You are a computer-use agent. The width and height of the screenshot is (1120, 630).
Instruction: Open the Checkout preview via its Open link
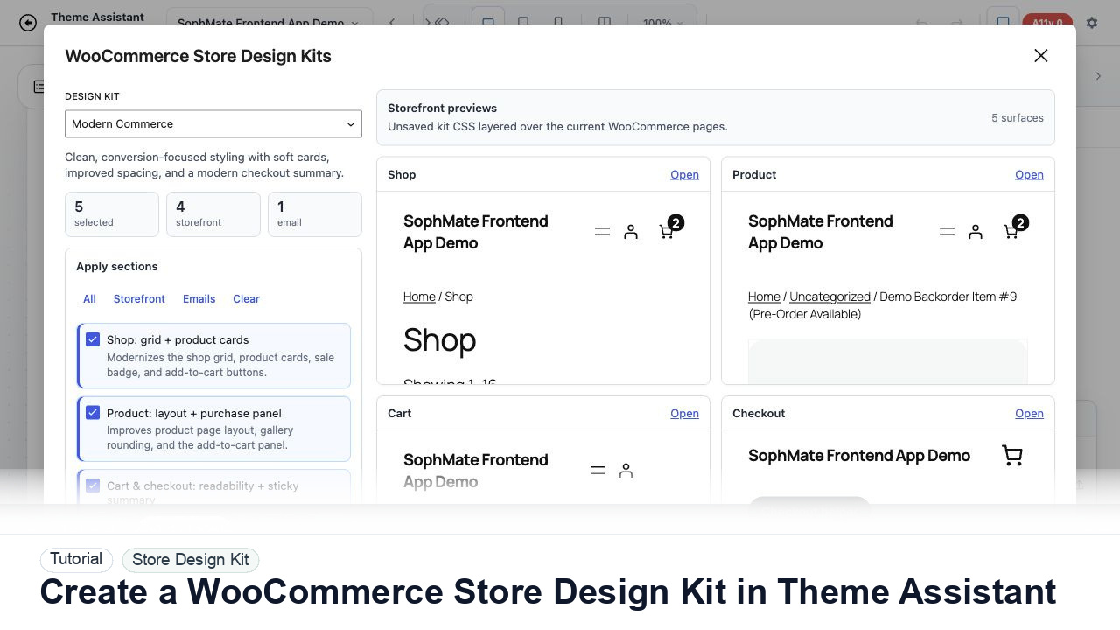[x=1029, y=413]
